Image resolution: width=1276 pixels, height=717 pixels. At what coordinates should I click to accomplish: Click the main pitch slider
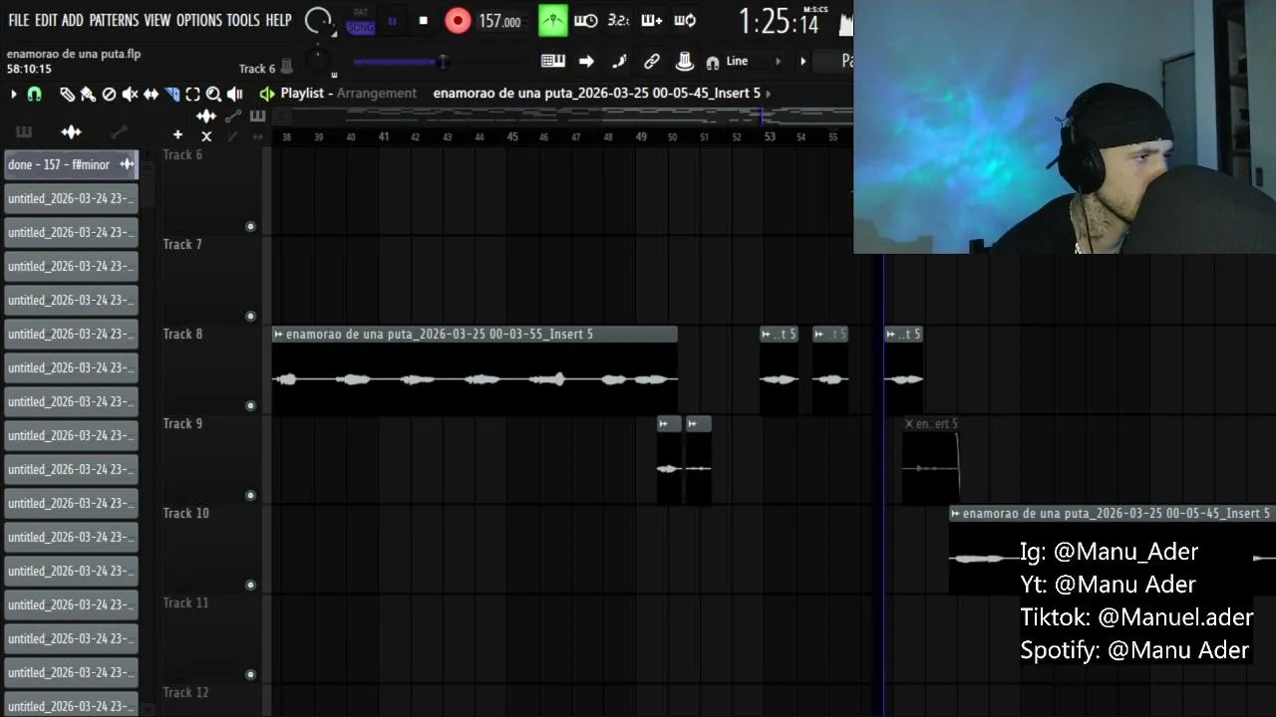pyautogui.click(x=400, y=62)
